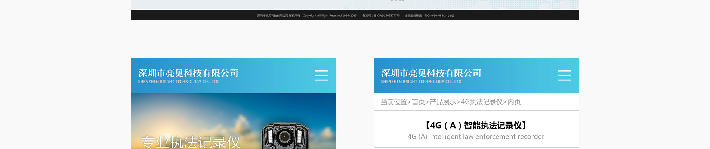Click footer hotline 4008-650-688
This screenshot has height=149, width=710.
[433, 16]
